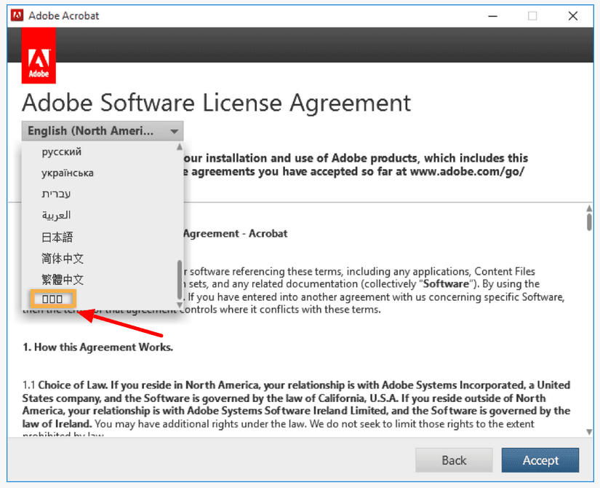
Task: Click the Back button
Action: (454, 460)
